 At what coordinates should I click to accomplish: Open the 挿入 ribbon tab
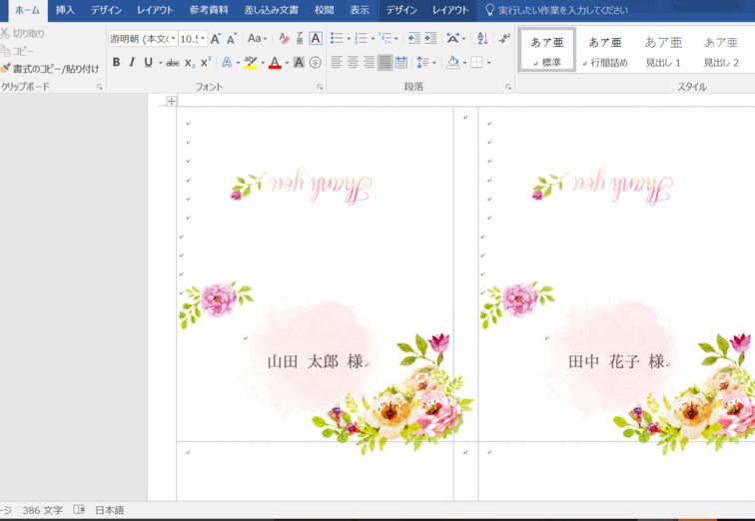tap(65, 10)
